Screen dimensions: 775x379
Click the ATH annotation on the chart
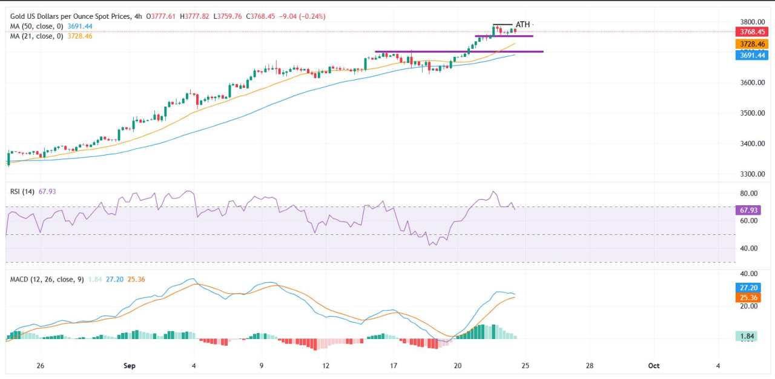click(521, 25)
